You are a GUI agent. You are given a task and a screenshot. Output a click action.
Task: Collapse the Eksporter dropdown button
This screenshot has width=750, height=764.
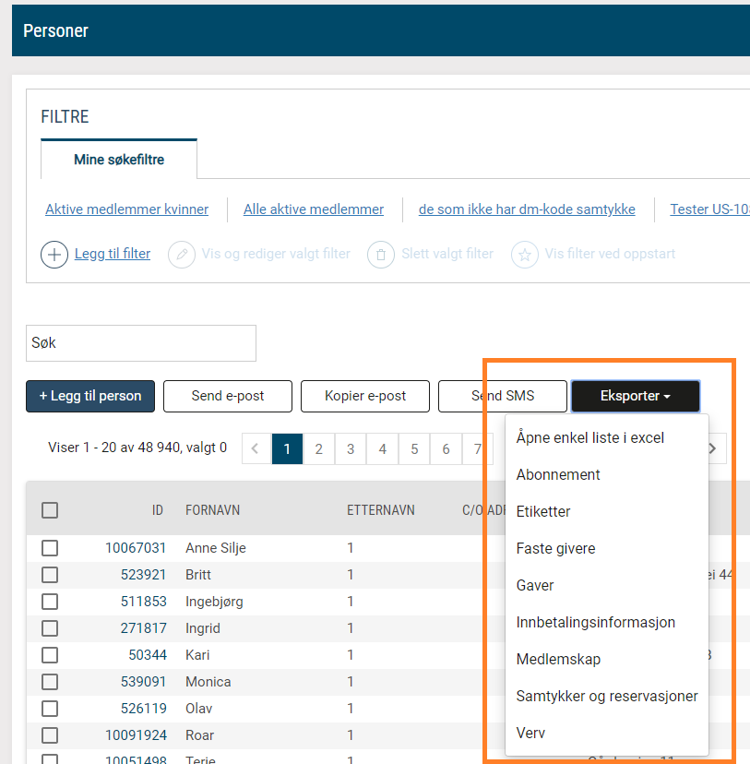click(x=635, y=396)
